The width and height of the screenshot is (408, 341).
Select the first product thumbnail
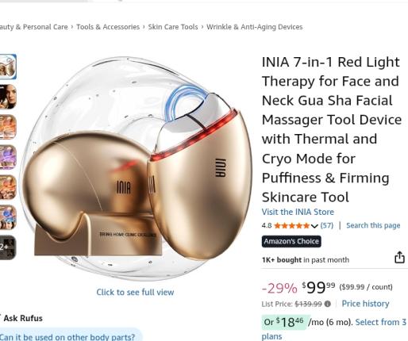click(8, 67)
